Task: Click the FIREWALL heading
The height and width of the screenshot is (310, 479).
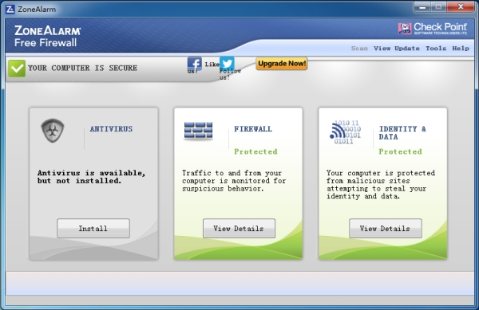Action: coord(253,129)
